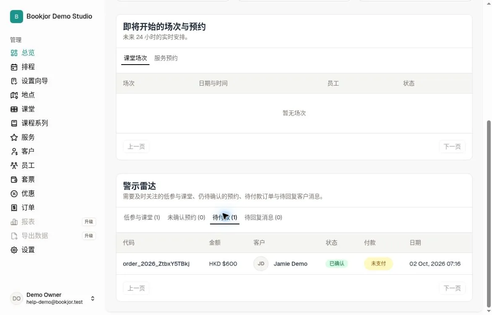Image resolution: width=492 pixels, height=315 pixels.
Task: Open order order_2026_ZtbxY5TBkj
Action: point(156,264)
